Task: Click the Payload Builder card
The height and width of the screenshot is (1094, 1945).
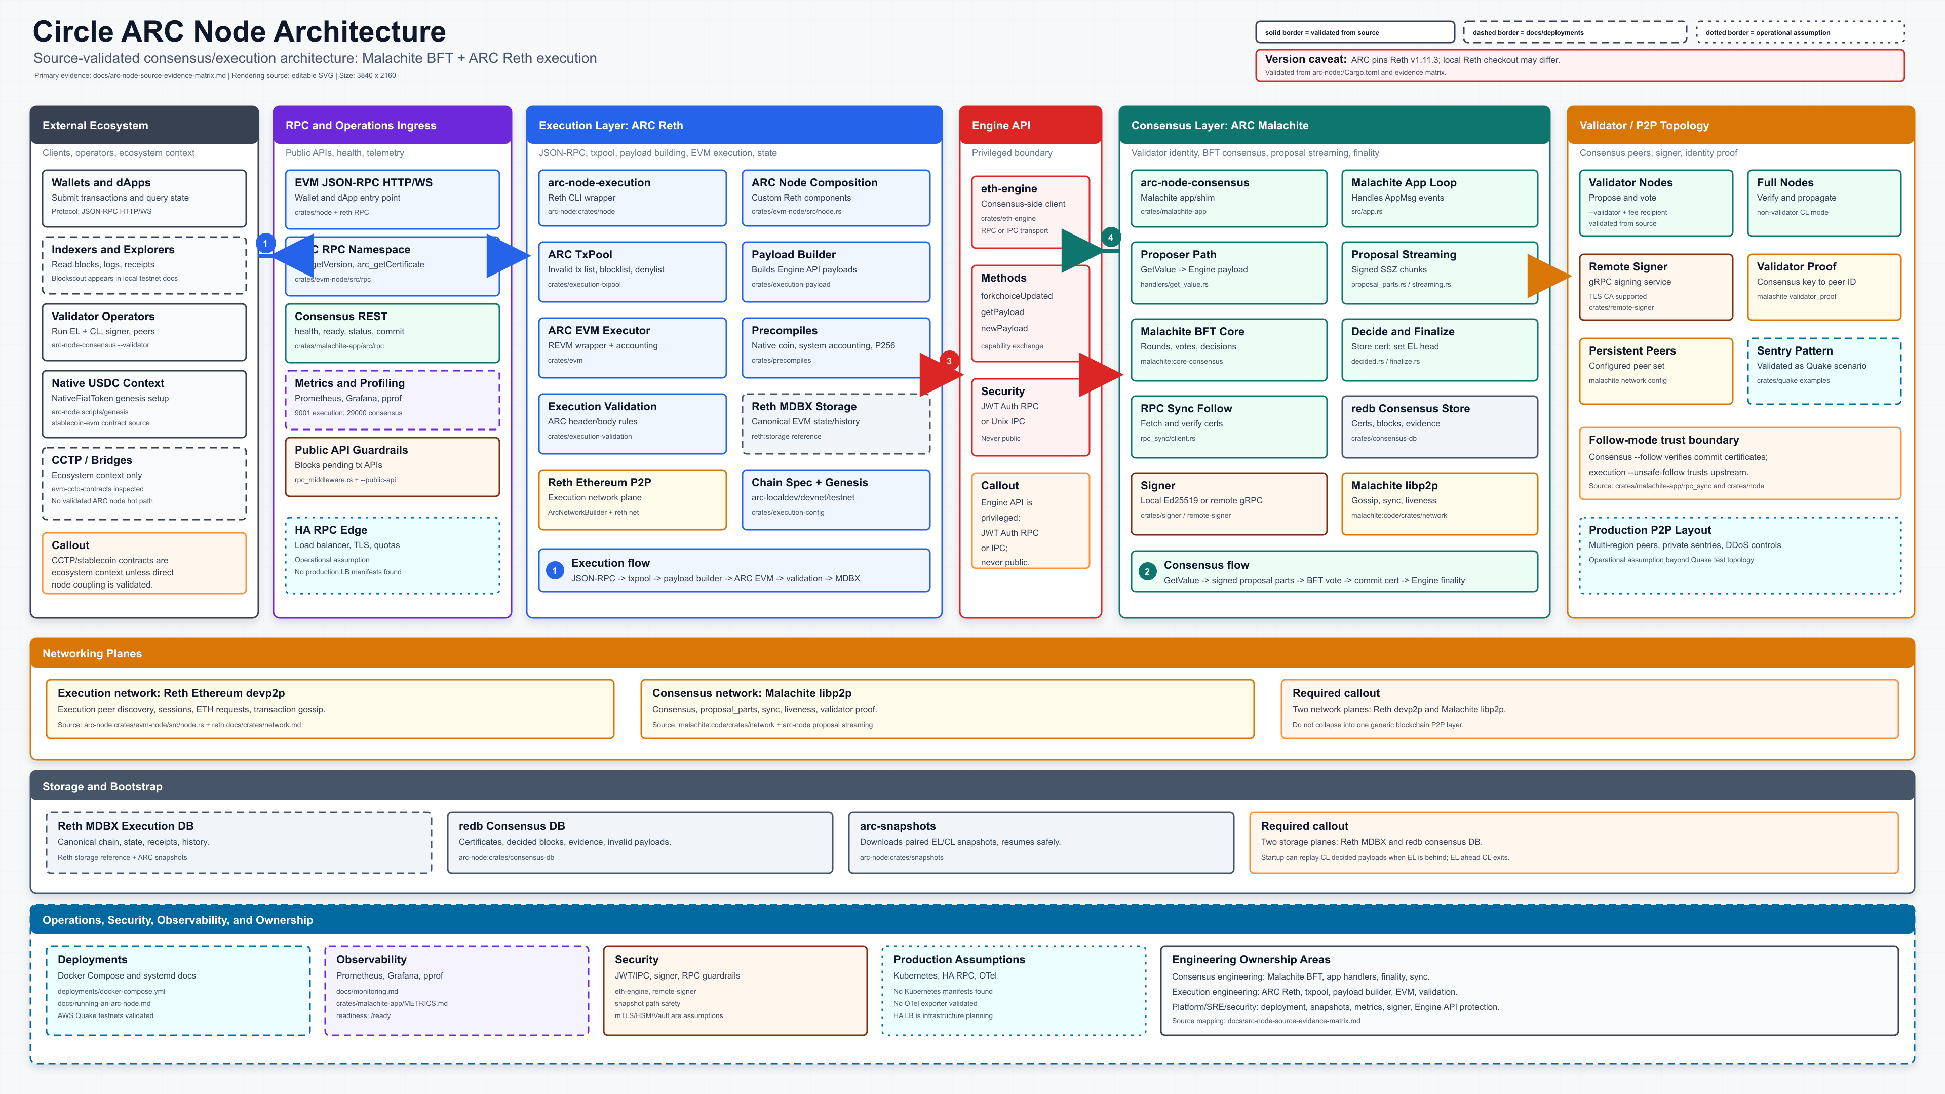Action: point(836,272)
